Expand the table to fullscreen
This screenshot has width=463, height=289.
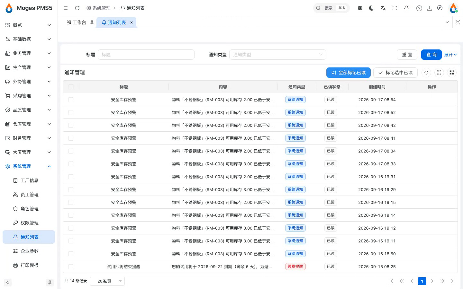click(439, 73)
